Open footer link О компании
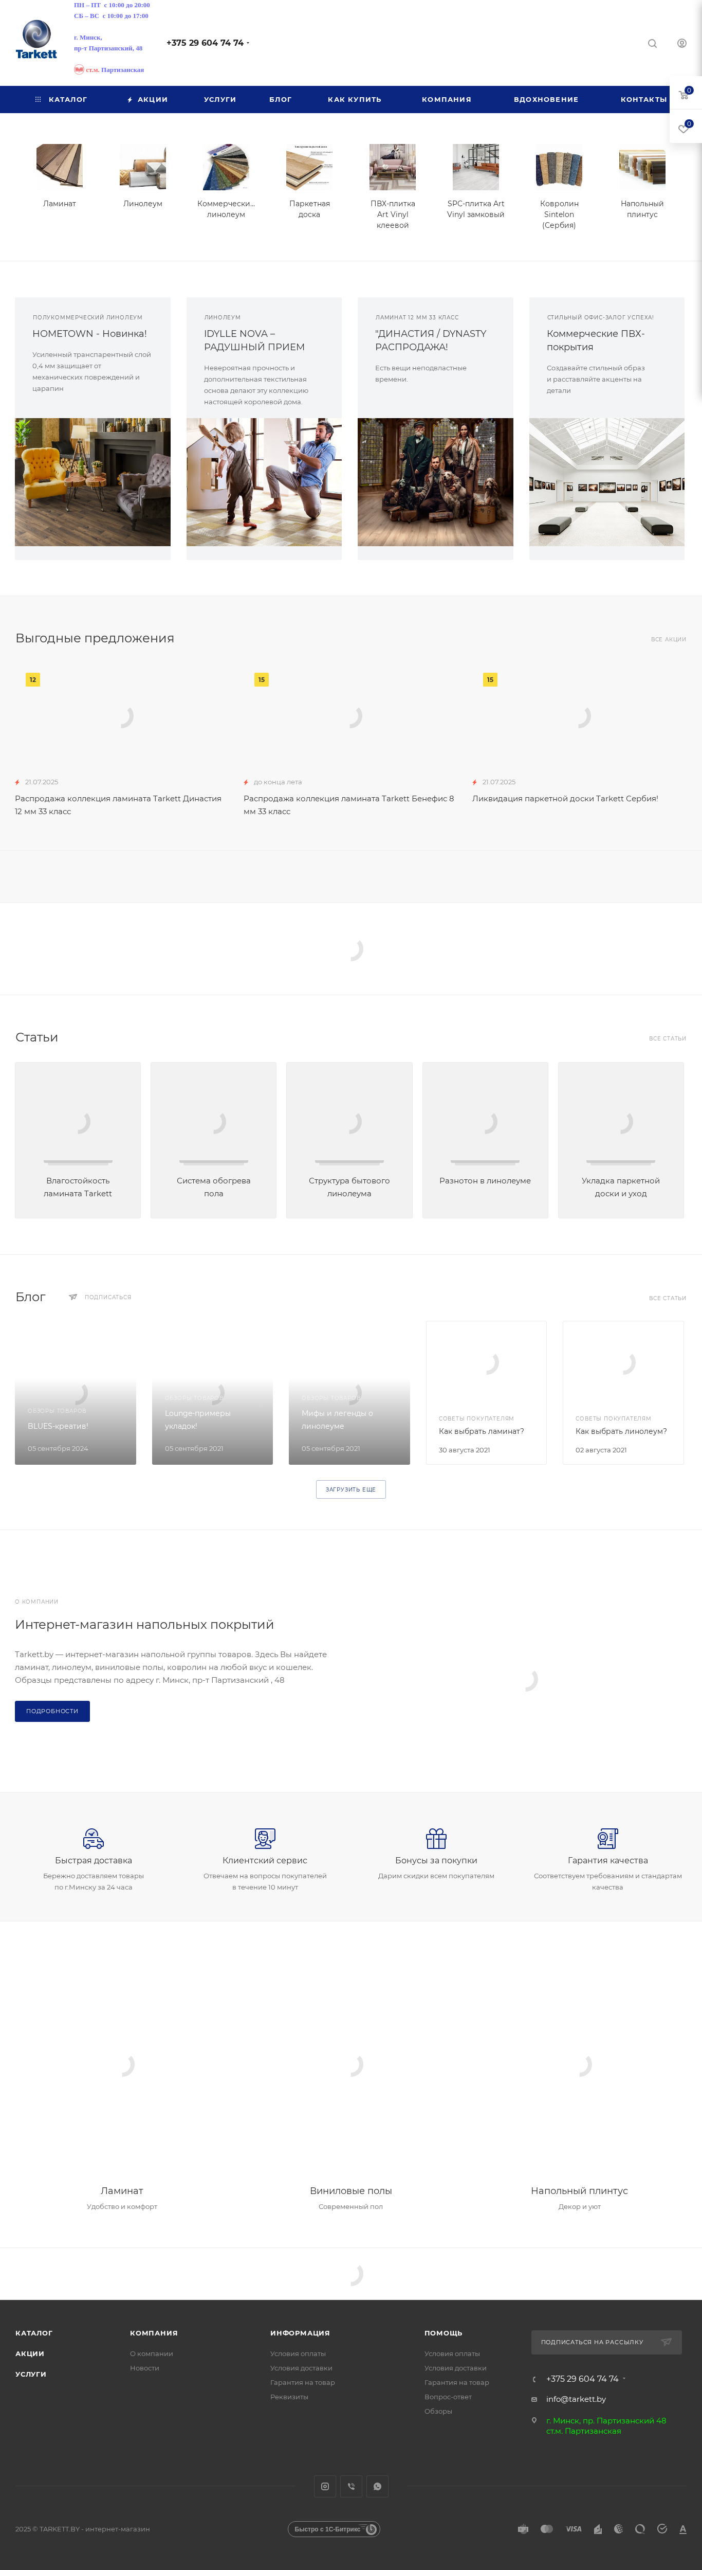 152,2353
